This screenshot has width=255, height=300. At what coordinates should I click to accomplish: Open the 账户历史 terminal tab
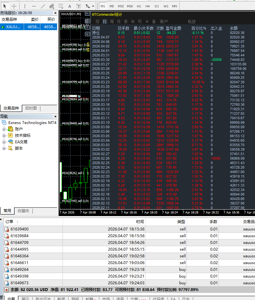43,298
